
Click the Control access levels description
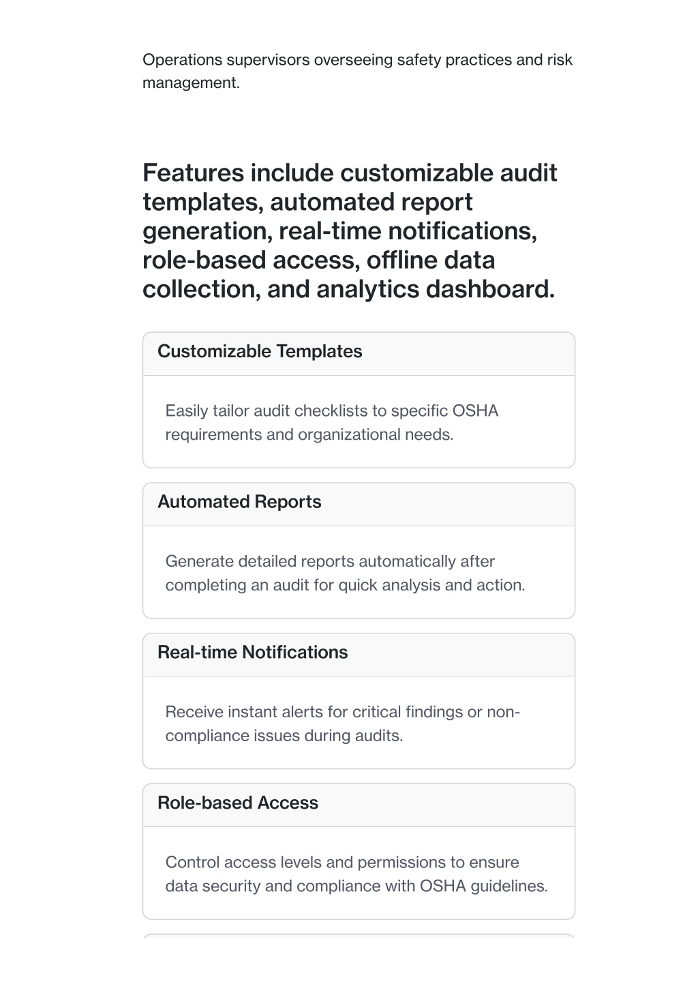[x=356, y=874]
